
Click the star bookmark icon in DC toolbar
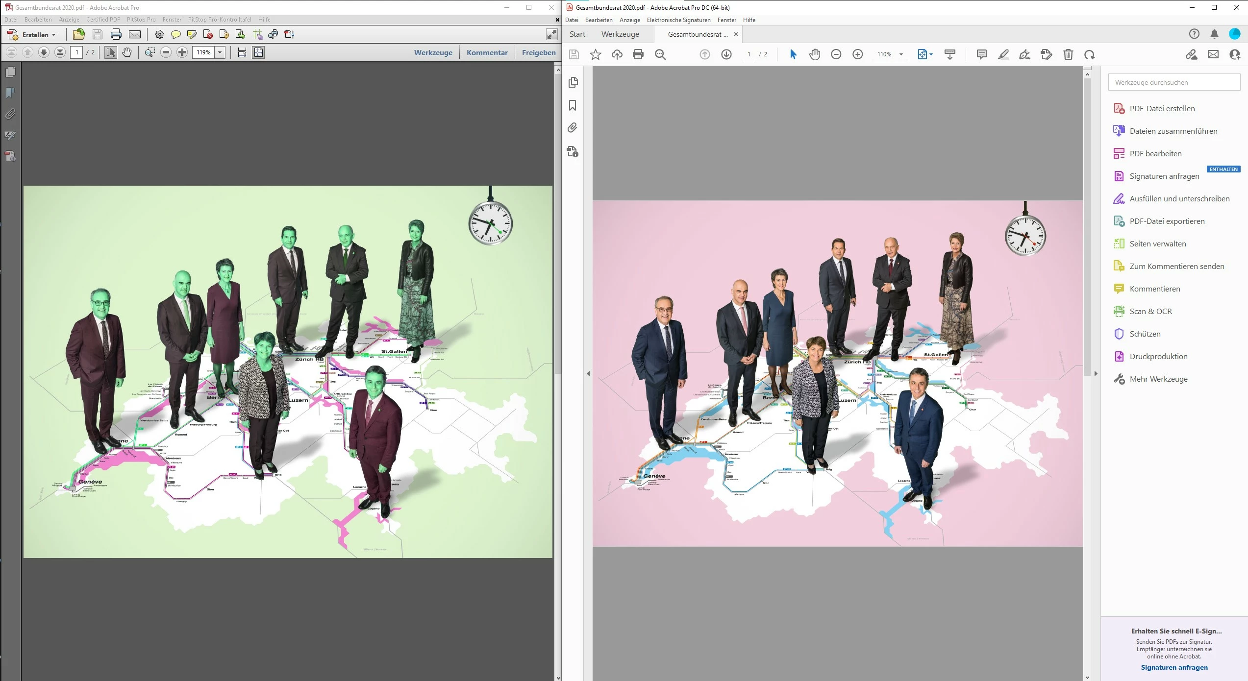click(x=595, y=54)
